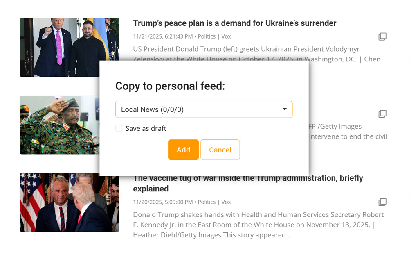
Task: Click the 'Donald Trump shakes hands with' article summary
Action: [258, 225]
